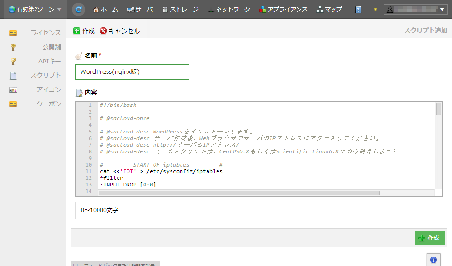Viewport: 452px width, 266px height.
Task: Select APIキー in the sidebar
Action: 49,61
